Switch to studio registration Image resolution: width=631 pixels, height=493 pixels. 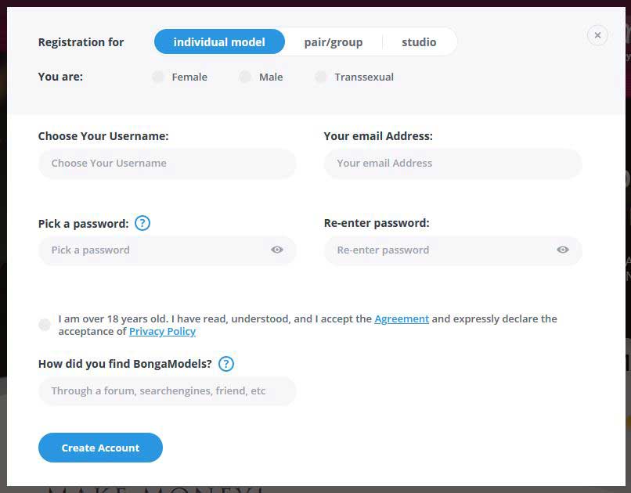click(419, 41)
